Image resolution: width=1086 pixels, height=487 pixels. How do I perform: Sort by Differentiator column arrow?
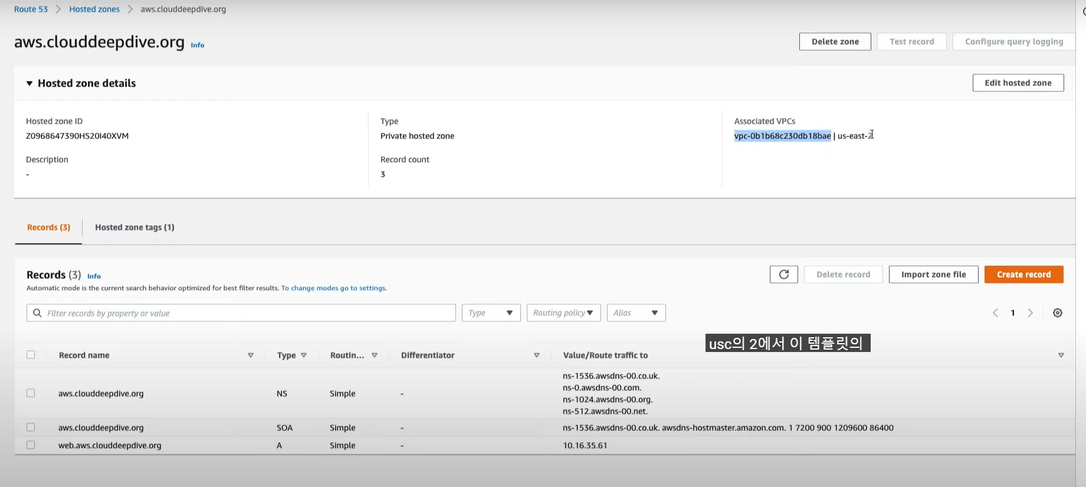pos(537,356)
